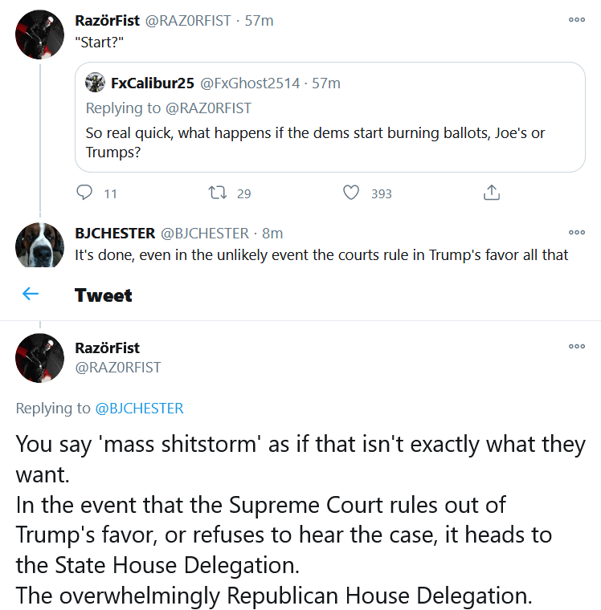Click the BJCHESTER display name
The height and width of the screenshot is (610, 601).
(115, 233)
